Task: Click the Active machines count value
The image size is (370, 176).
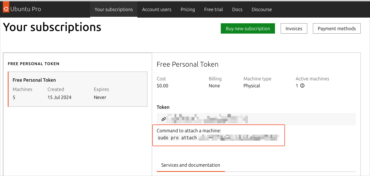Action: [297, 86]
